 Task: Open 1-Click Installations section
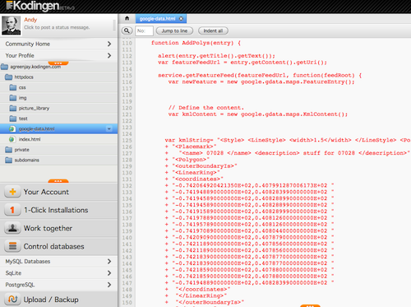58,210
